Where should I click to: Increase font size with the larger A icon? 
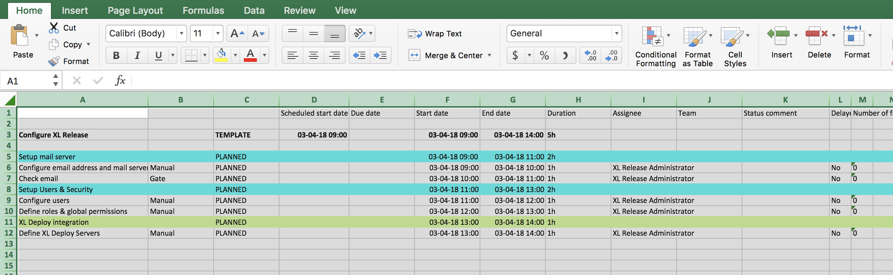(x=237, y=34)
